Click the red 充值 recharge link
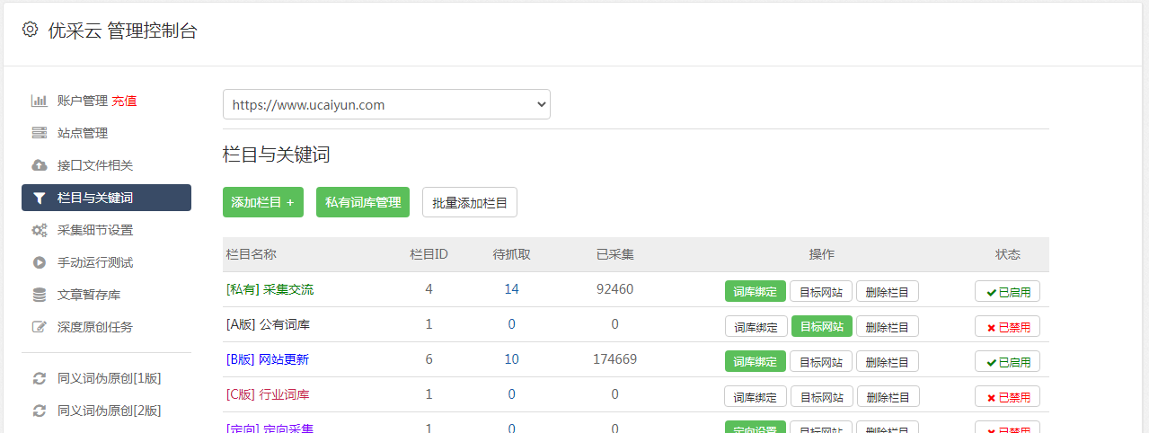Image resolution: width=1149 pixels, height=433 pixels. (124, 101)
